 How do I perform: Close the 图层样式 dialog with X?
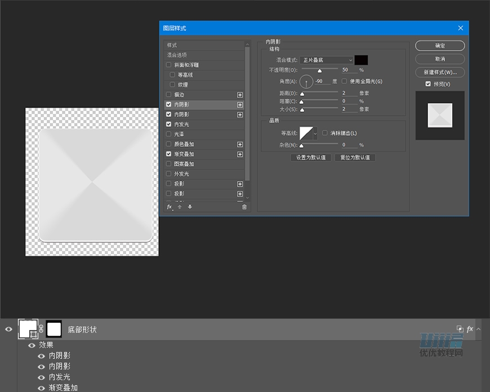461,28
